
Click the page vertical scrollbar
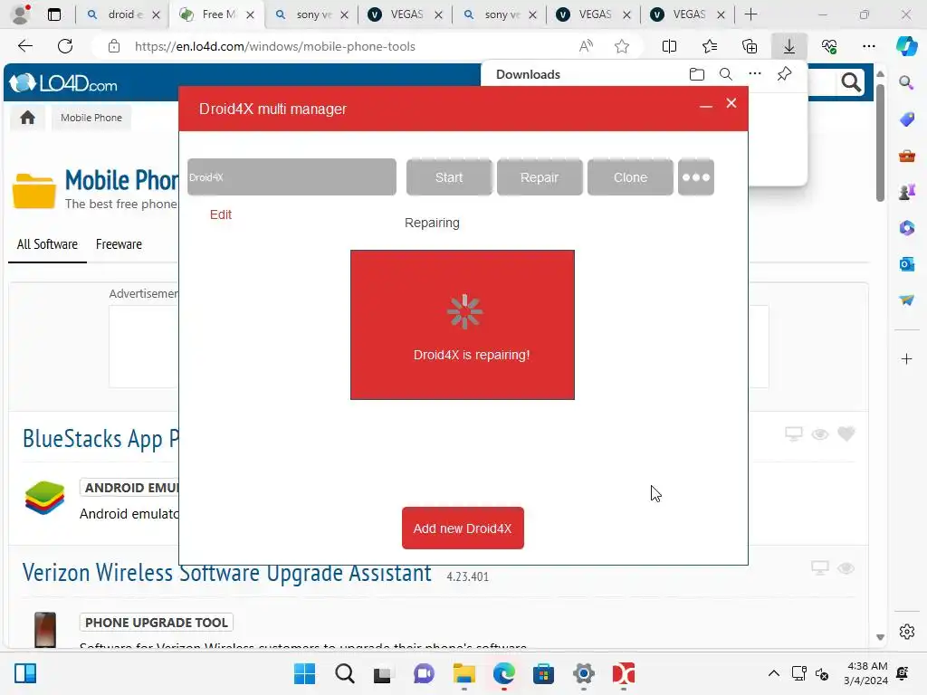(880, 142)
